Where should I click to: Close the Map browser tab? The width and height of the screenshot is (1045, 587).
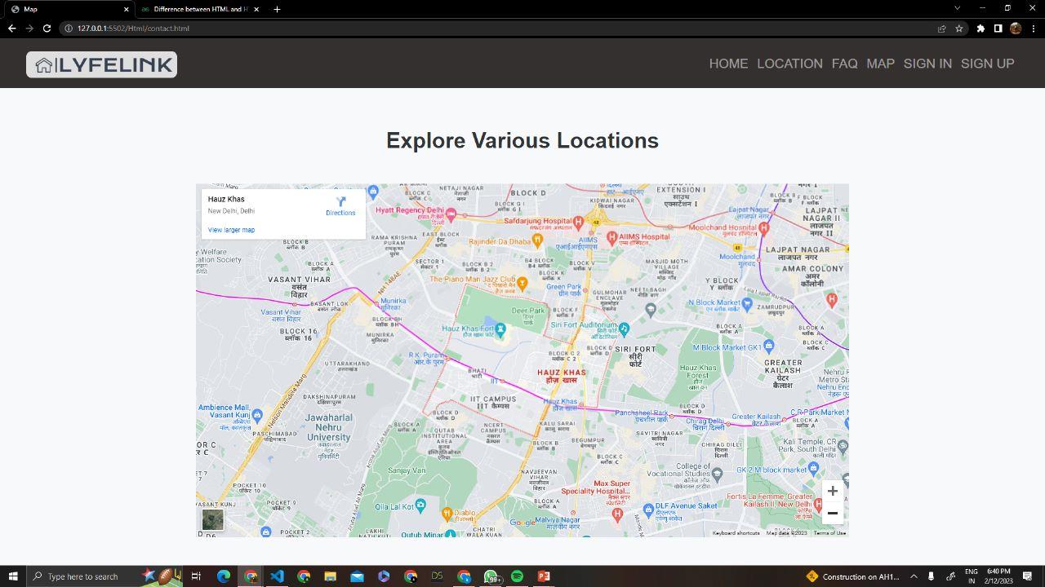tap(127, 9)
